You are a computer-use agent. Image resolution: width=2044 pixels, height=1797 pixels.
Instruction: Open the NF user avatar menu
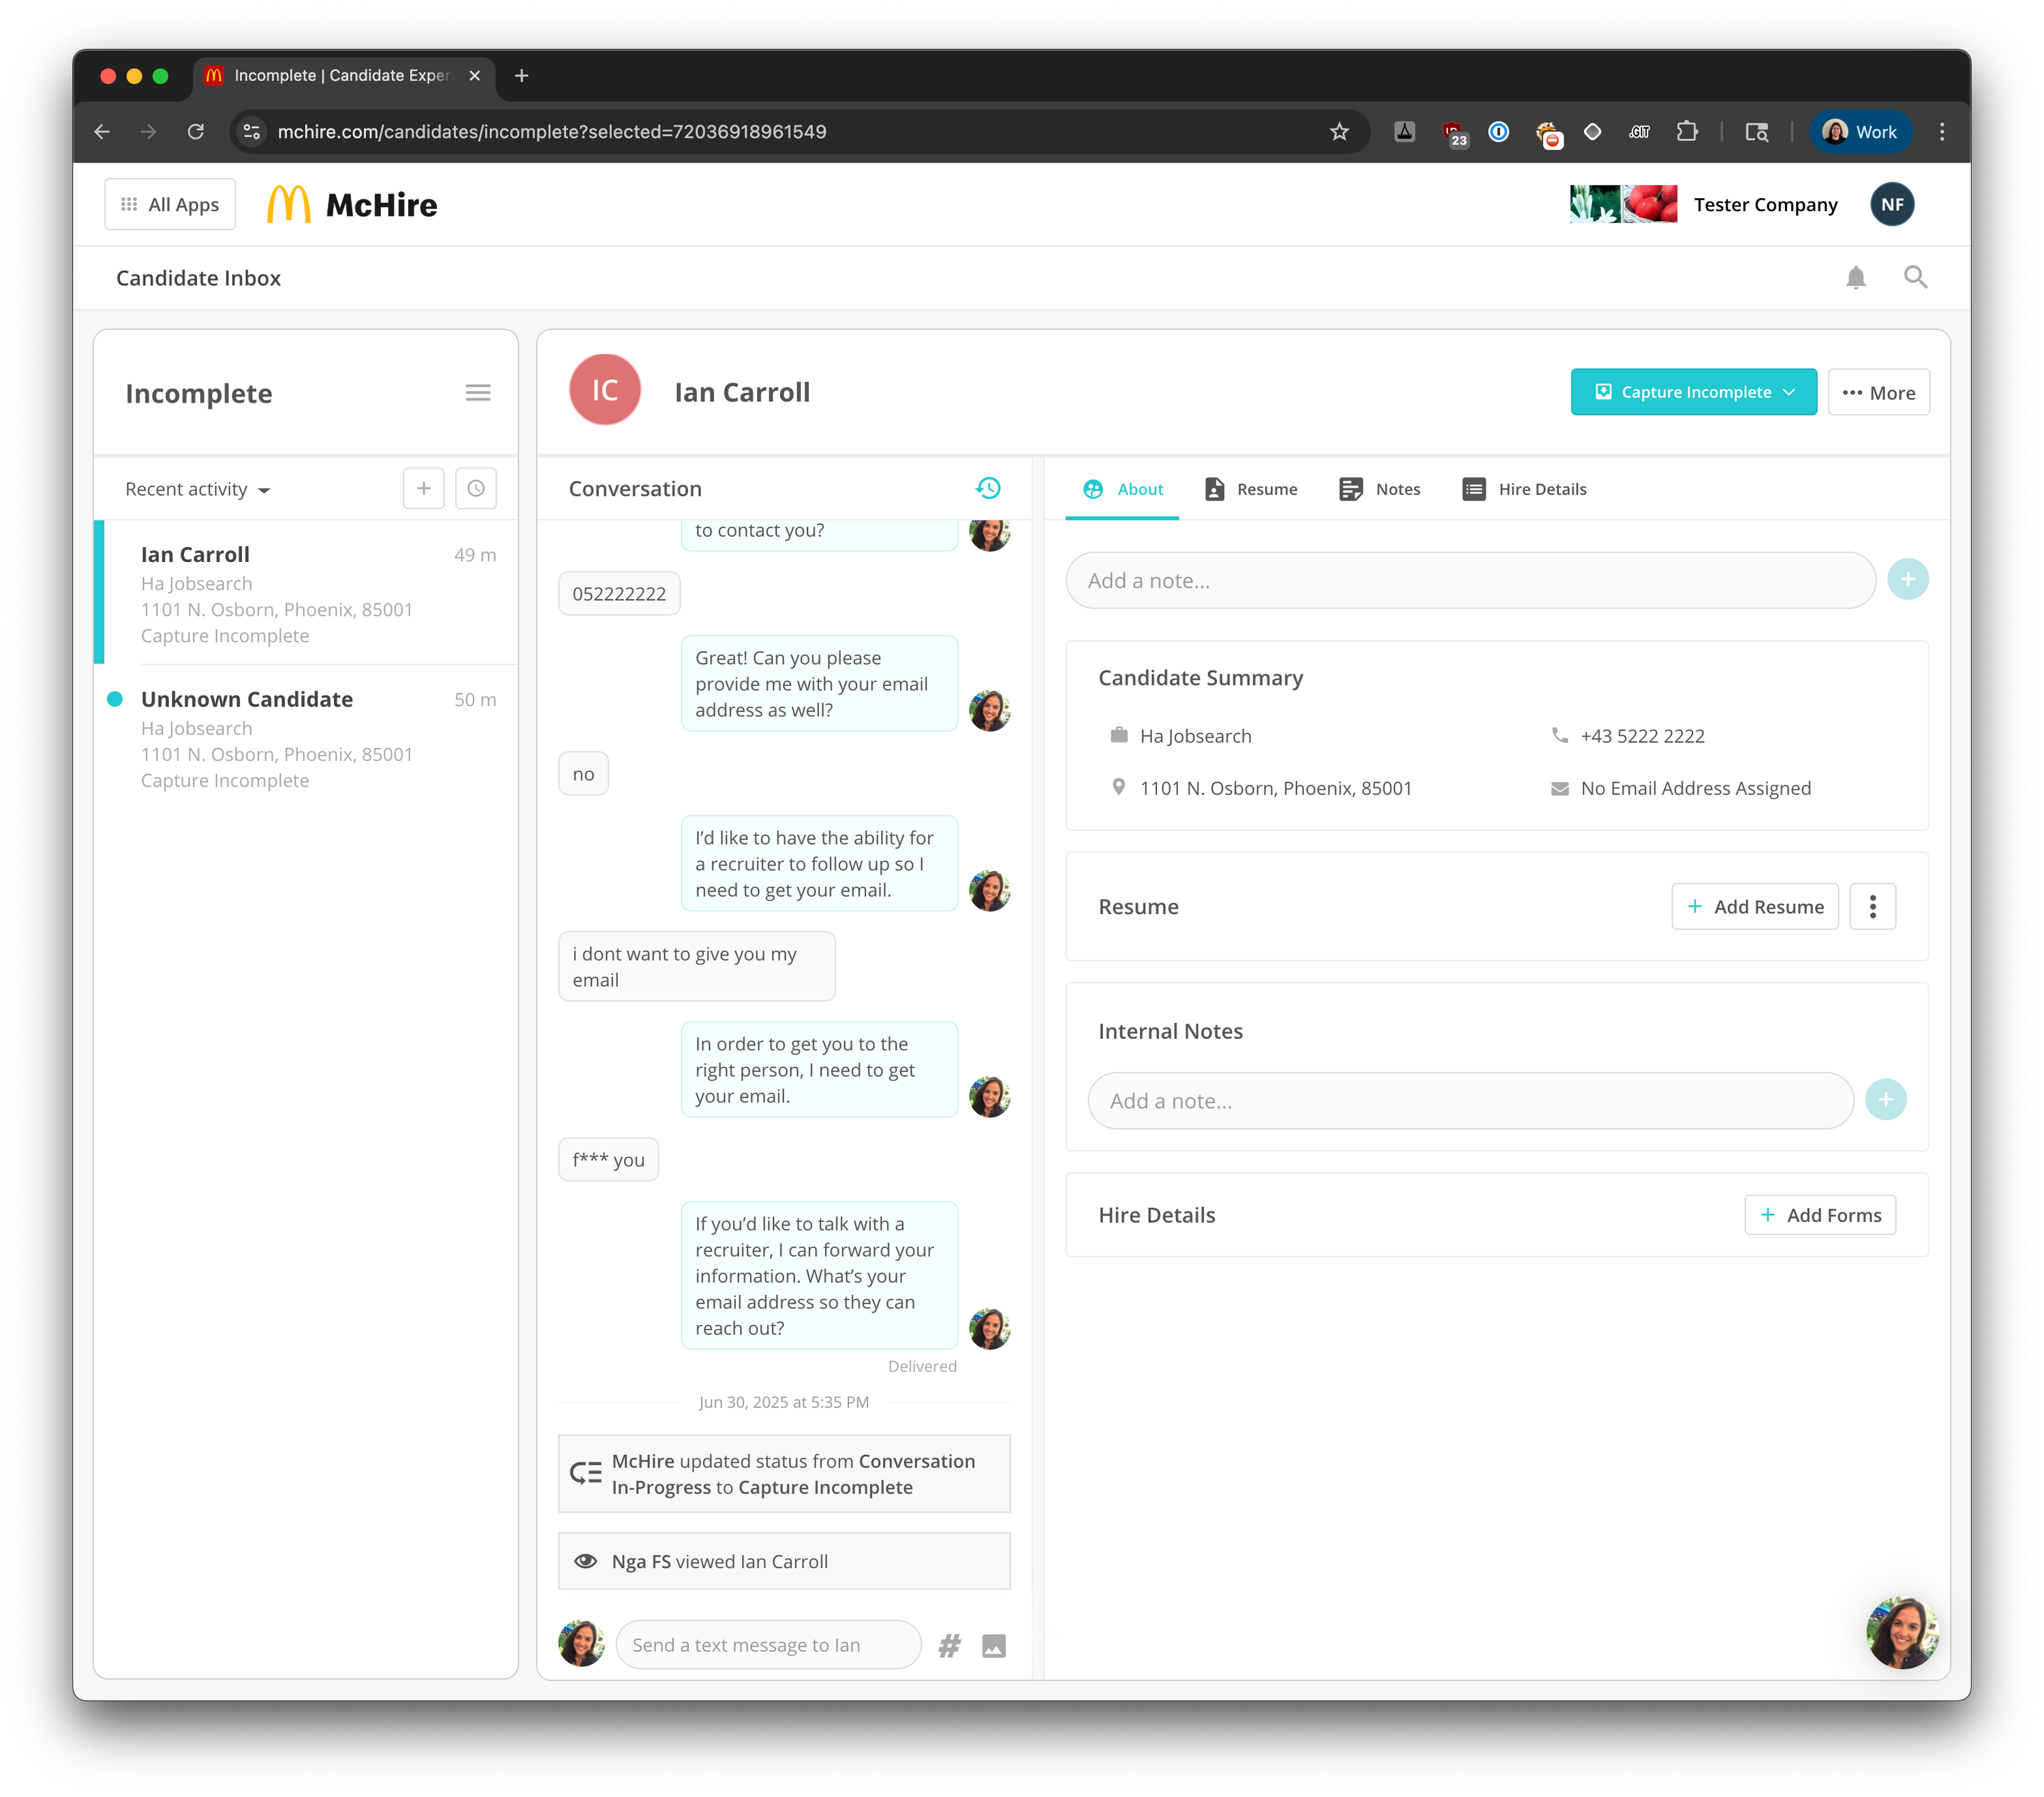point(1891,204)
